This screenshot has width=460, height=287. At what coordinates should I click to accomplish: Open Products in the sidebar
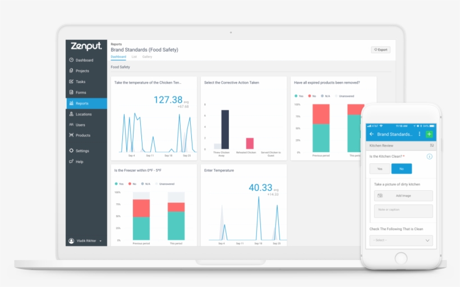point(82,135)
